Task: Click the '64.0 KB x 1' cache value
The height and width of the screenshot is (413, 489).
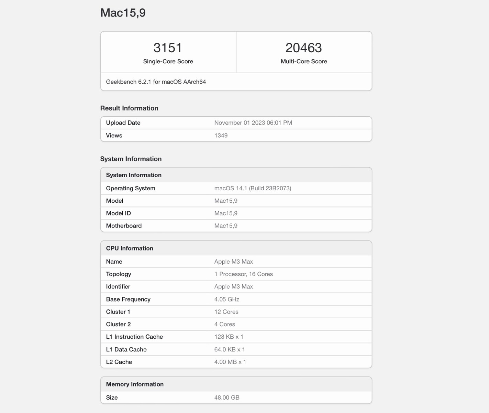Action: point(230,349)
